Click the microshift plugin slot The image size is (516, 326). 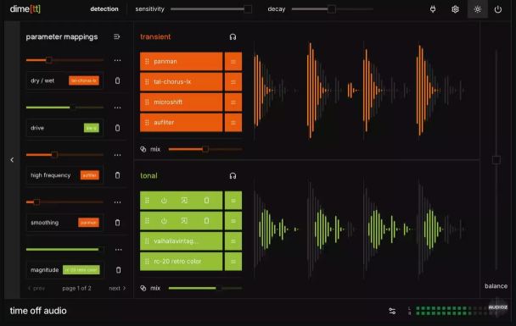point(182,102)
